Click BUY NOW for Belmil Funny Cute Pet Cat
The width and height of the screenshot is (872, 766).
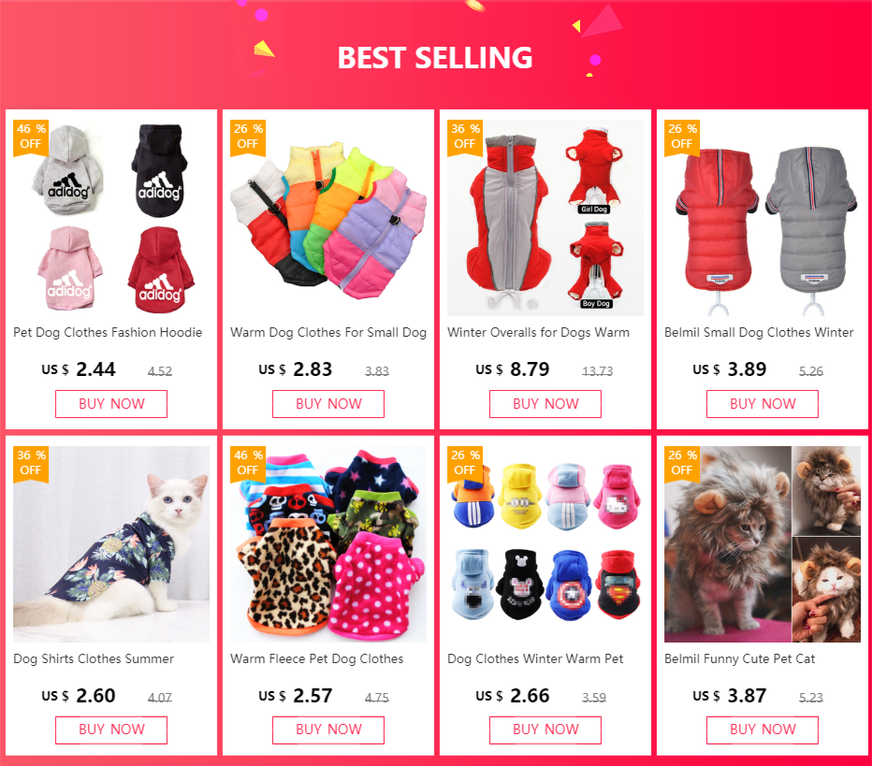pyautogui.click(x=763, y=730)
